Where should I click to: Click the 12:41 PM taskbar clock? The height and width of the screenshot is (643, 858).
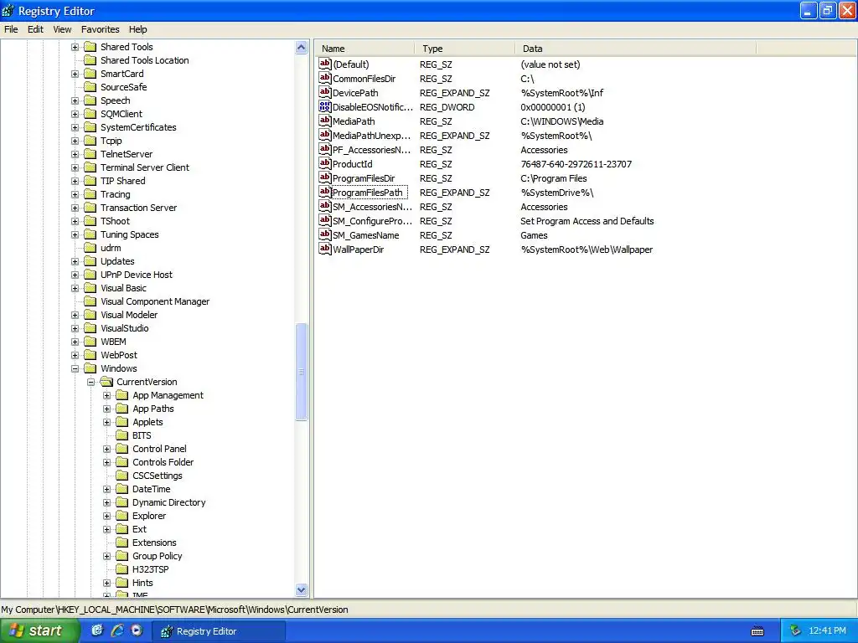pyautogui.click(x=827, y=631)
